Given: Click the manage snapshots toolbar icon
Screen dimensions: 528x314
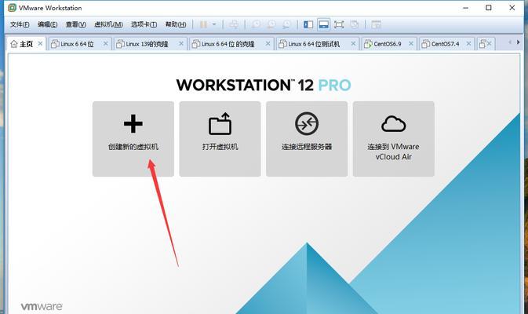Looking at the screenshot, I should click(x=286, y=24).
